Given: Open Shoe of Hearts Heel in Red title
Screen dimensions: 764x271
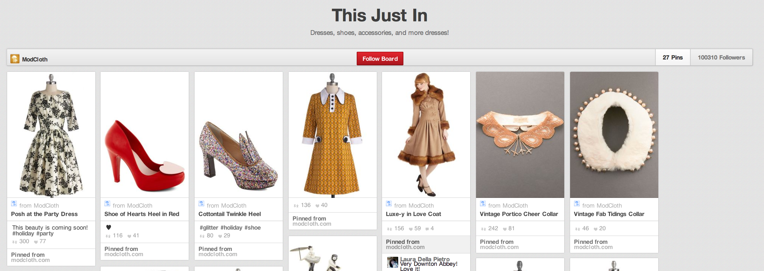Looking at the screenshot, I should point(142,214).
